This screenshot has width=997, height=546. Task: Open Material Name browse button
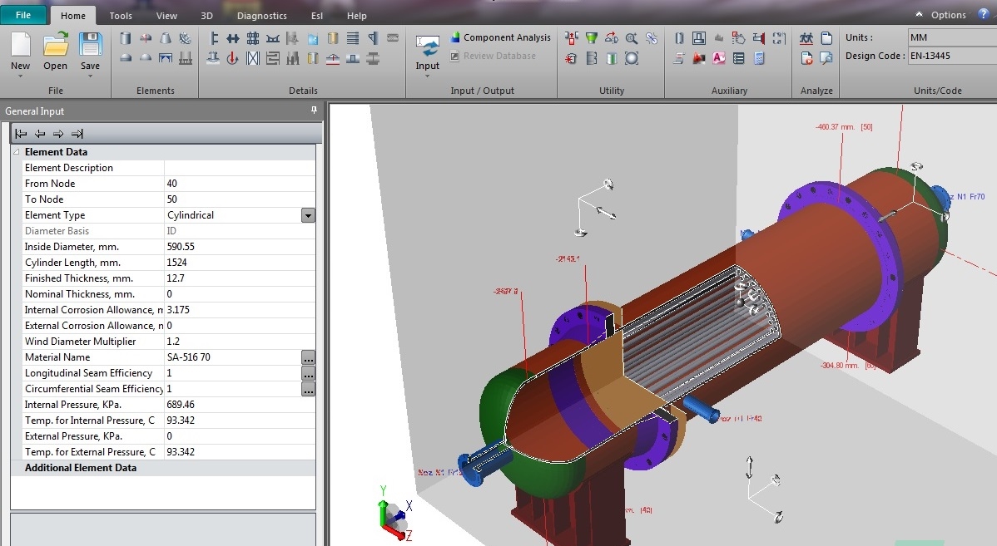tap(308, 357)
